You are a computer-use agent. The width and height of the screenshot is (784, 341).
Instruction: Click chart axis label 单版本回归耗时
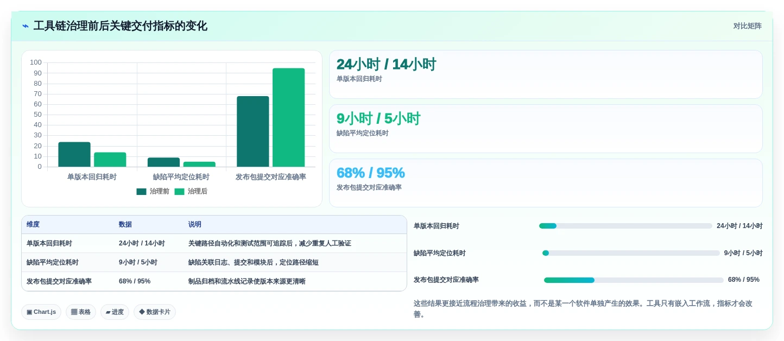pyautogui.click(x=92, y=177)
